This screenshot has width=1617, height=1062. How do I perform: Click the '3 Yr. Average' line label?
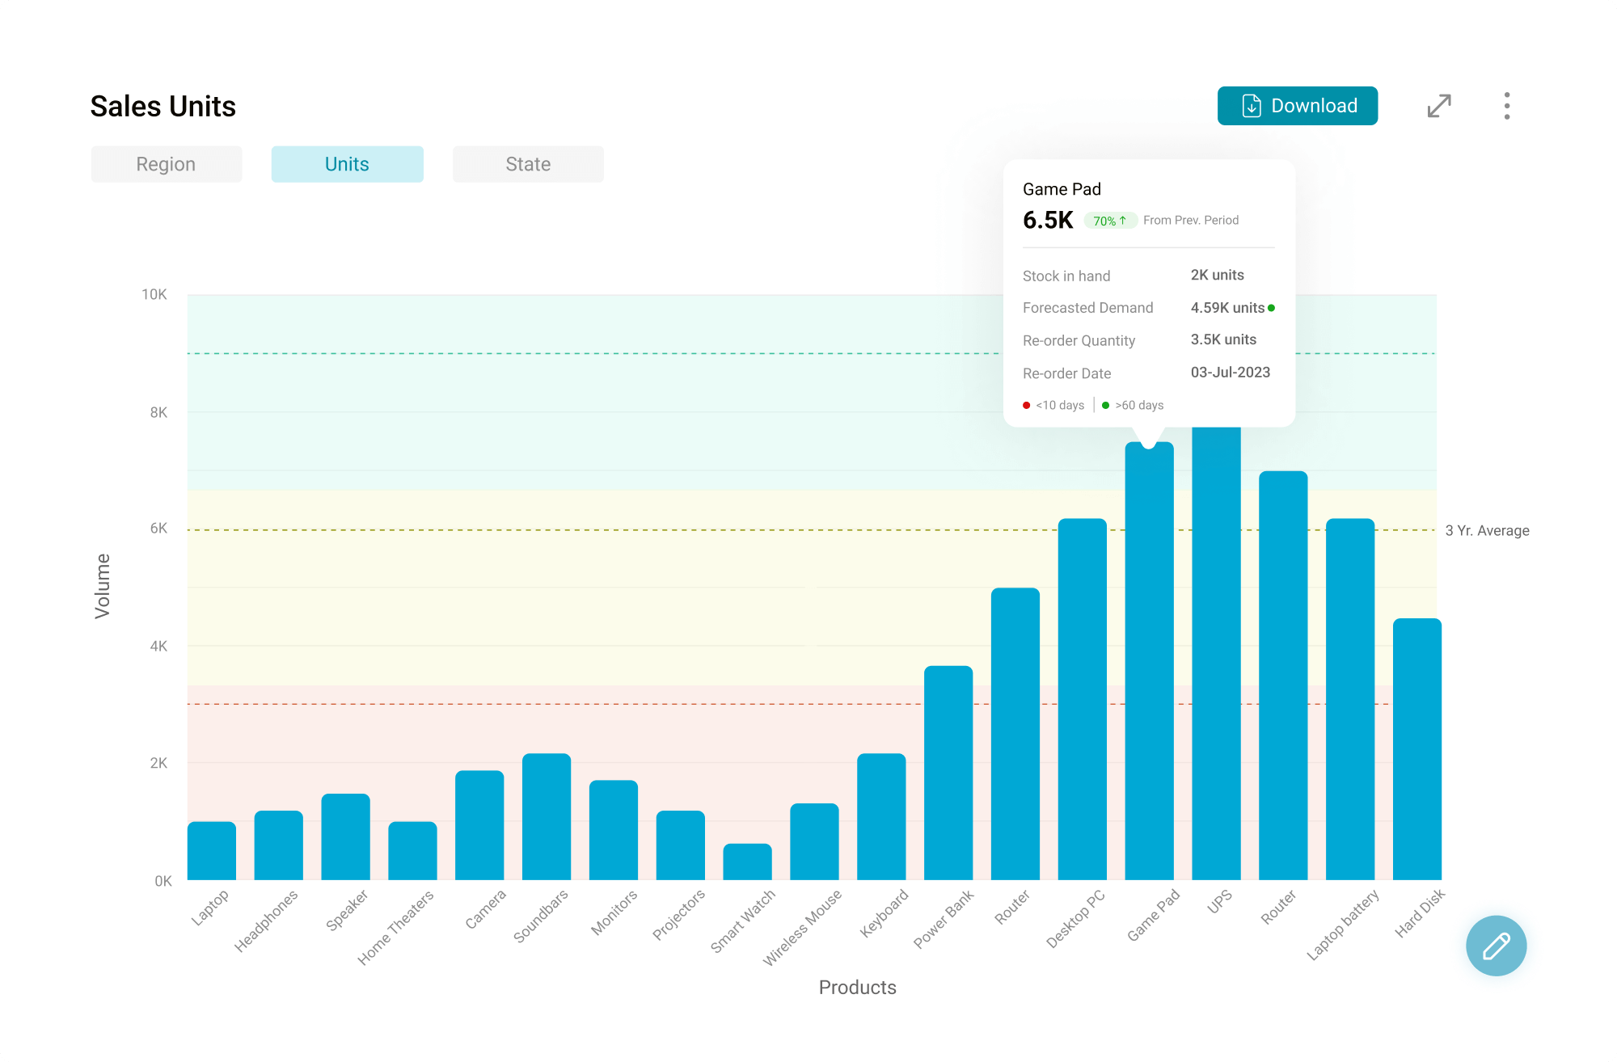[x=1488, y=531]
